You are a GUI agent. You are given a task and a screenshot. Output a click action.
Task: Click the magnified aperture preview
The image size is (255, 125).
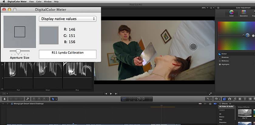point(20,32)
